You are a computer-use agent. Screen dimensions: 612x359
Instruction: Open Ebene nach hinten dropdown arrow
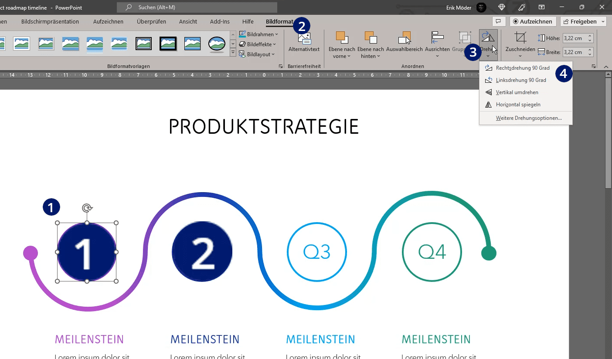pyautogui.click(x=378, y=56)
